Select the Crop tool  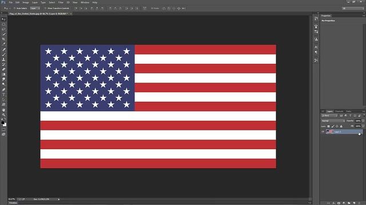[3, 39]
